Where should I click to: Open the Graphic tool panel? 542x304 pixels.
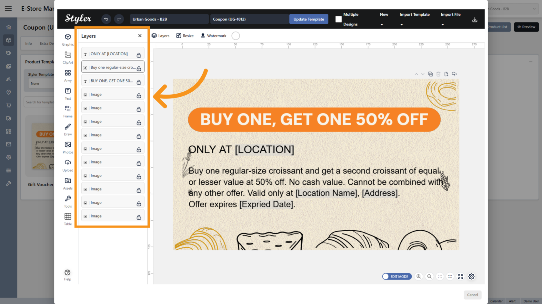point(68,39)
